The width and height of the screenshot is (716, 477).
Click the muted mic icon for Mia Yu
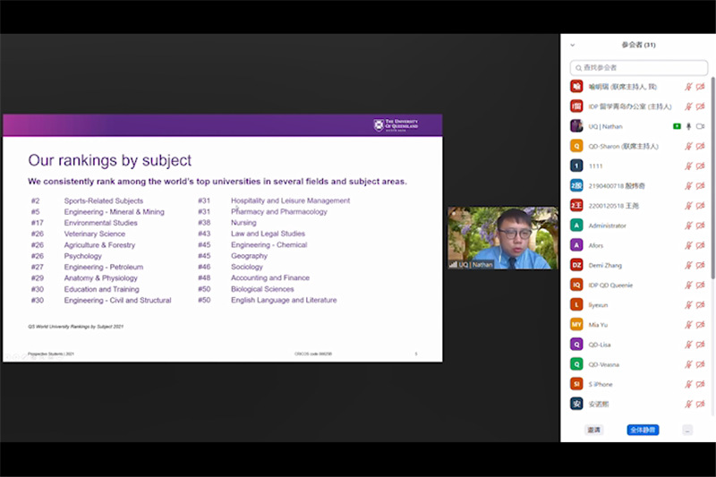(688, 324)
